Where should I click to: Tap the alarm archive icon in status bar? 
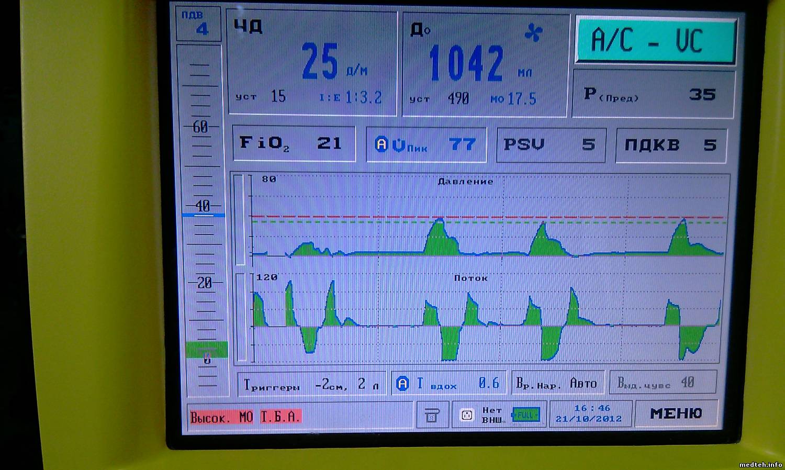tap(431, 415)
